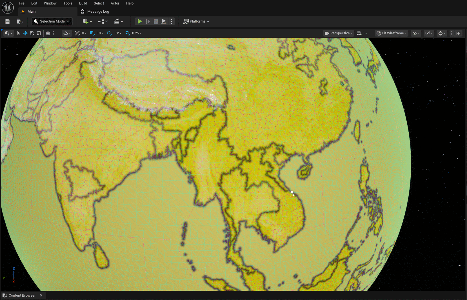Image resolution: width=467 pixels, height=300 pixels.
Task: Expand the add content dropdown arrow
Action: click(91, 21)
